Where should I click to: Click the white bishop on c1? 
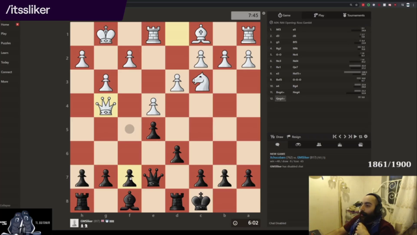[x=201, y=34]
